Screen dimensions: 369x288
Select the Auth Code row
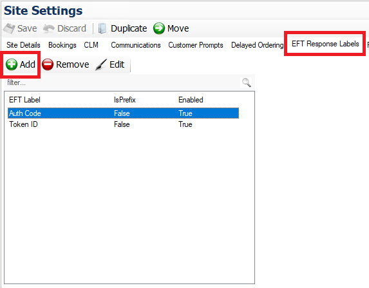[123, 113]
